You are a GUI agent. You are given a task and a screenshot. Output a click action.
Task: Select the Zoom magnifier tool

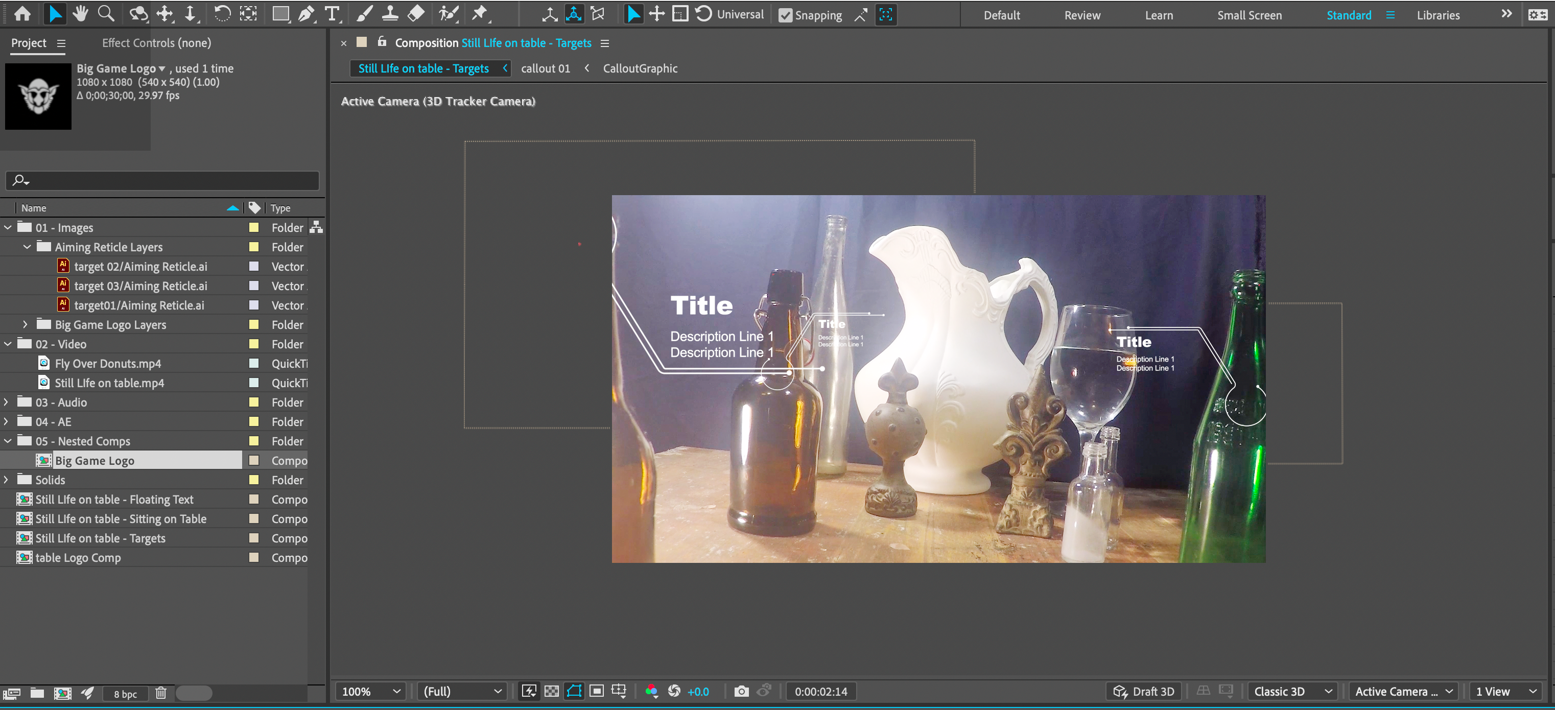tap(106, 13)
